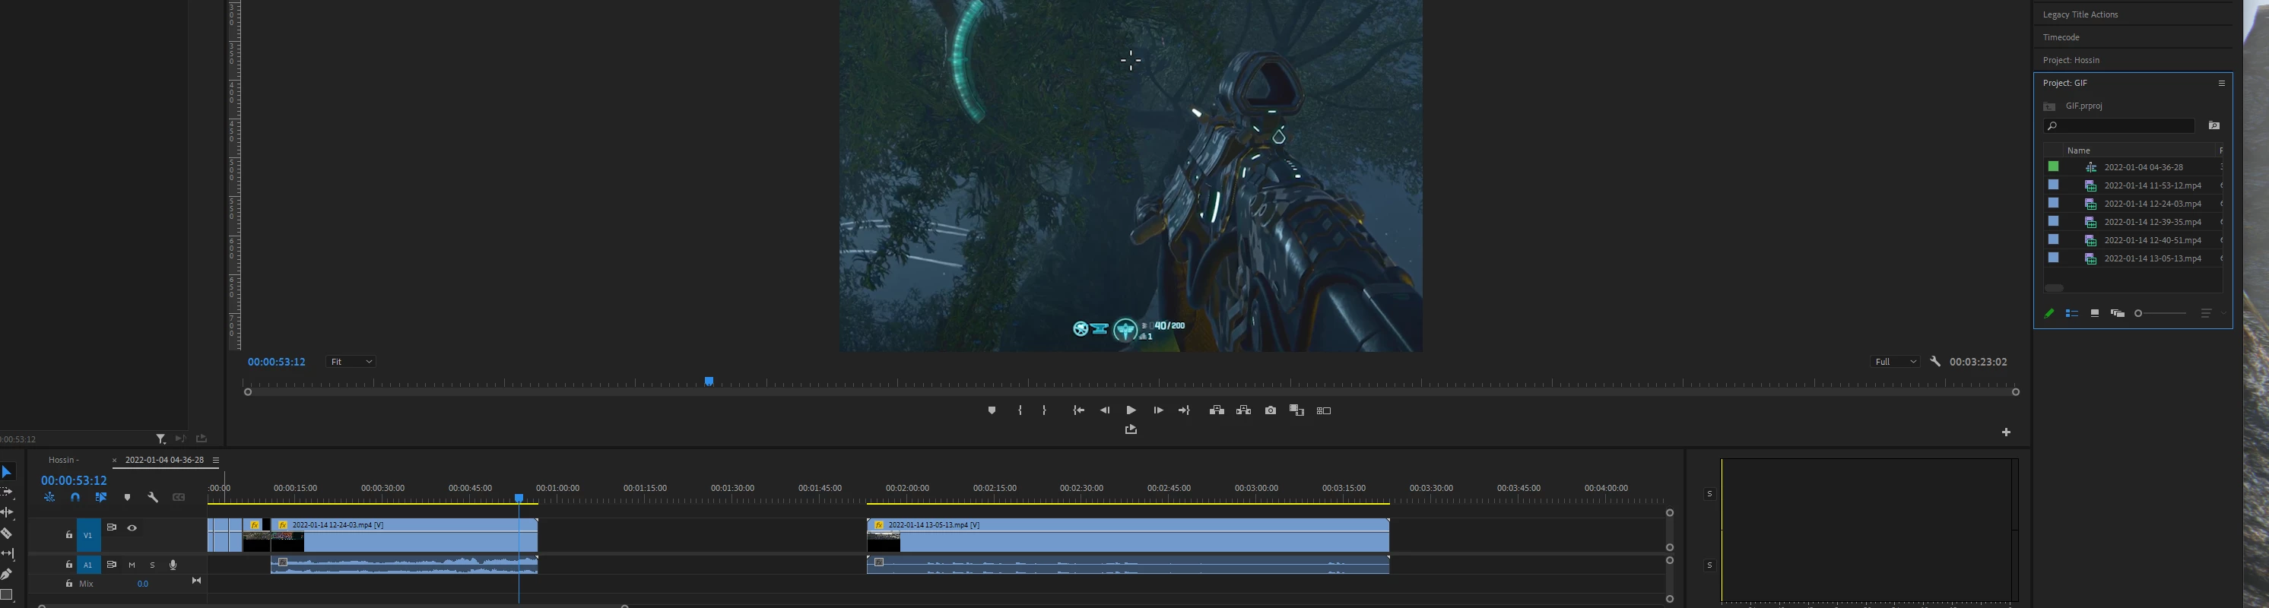The image size is (2269, 608).
Task: Mute the A1 audio track
Action: point(132,565)
